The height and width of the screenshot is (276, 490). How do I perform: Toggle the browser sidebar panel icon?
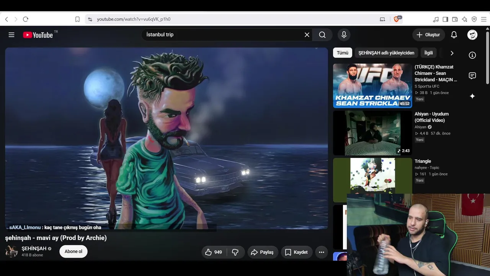(x=445, y=19)
